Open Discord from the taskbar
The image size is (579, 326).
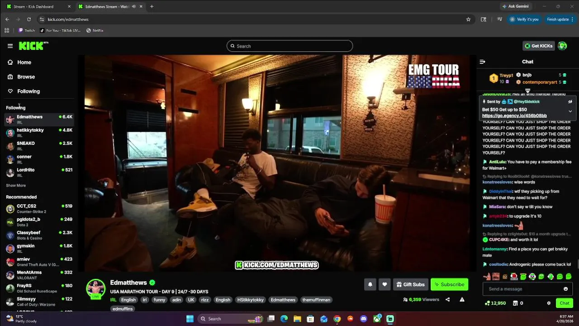pos(364,319)
